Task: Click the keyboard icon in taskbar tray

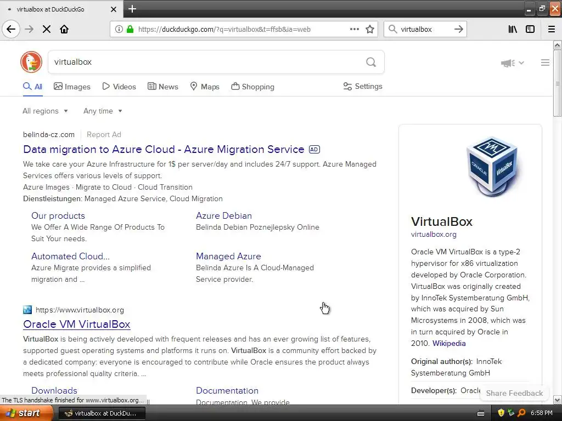Action: click(481, 413)
